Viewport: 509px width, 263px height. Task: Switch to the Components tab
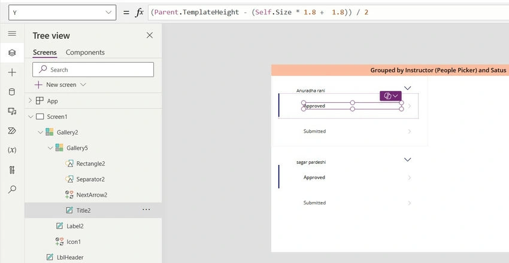[85, 53]
